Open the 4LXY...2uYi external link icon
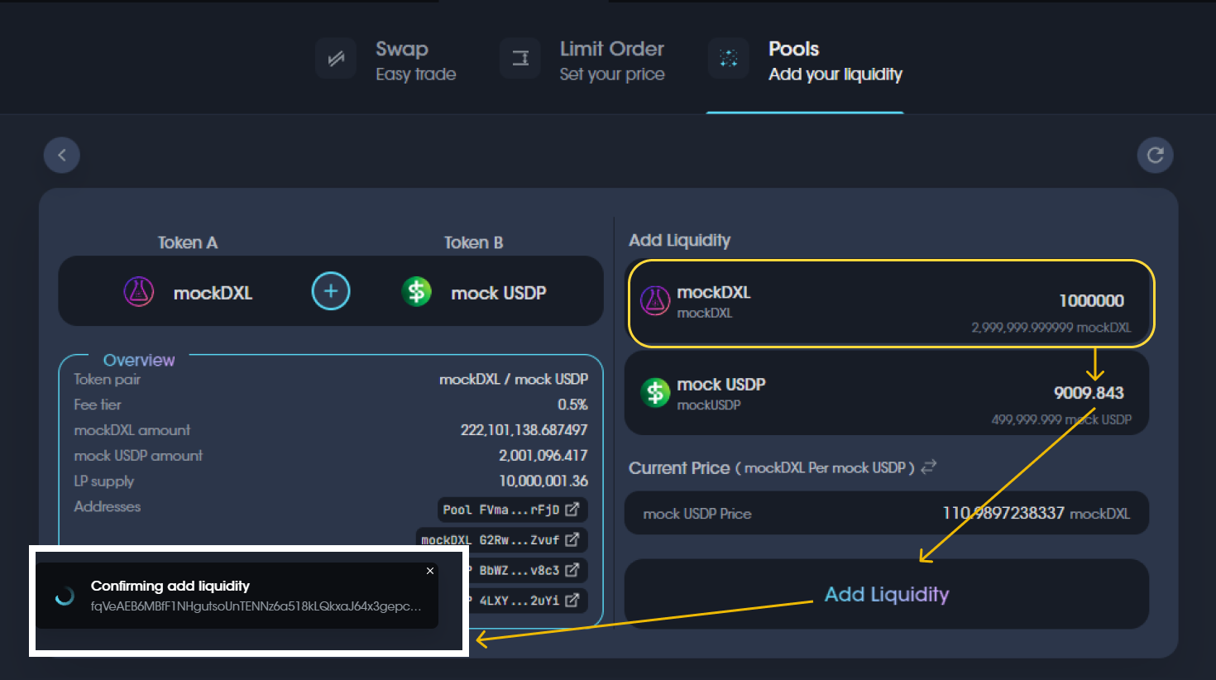The image size is (1216, 680). (x=572, y=601)
